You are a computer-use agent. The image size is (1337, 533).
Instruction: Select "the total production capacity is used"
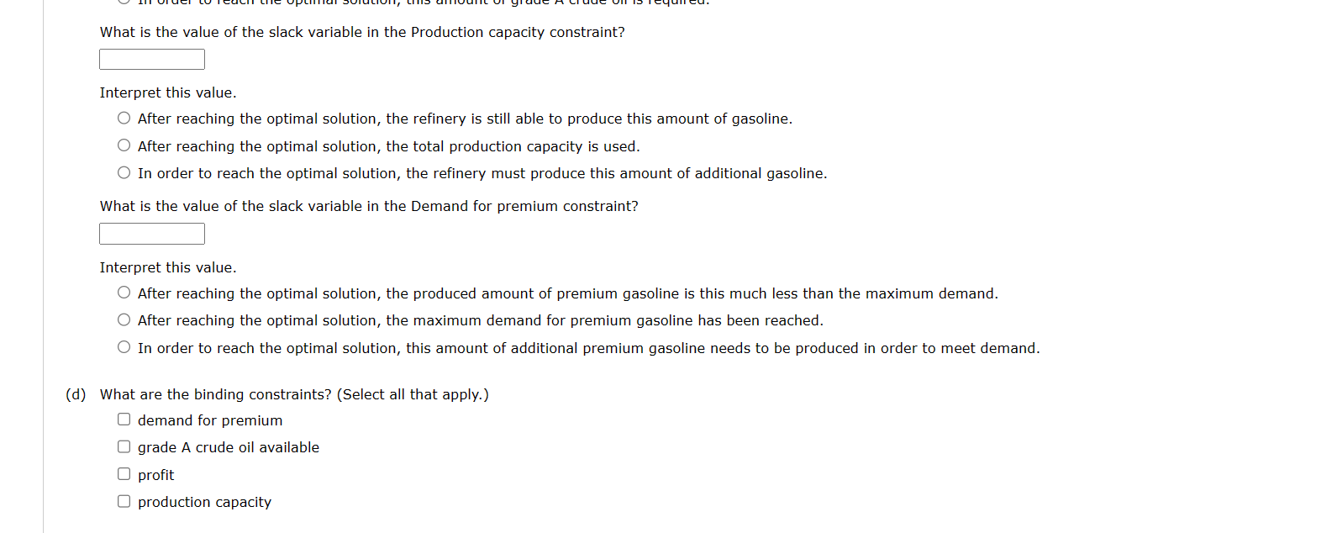point(124,145)
